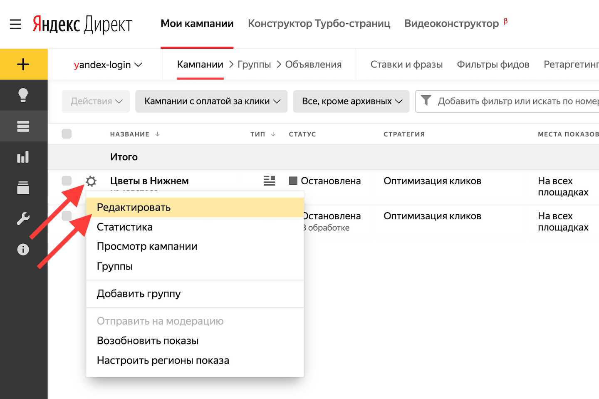This screenshot has height=399, width=599.
Task: Choose Возобновить показы menu item
Action: (195, 340)
